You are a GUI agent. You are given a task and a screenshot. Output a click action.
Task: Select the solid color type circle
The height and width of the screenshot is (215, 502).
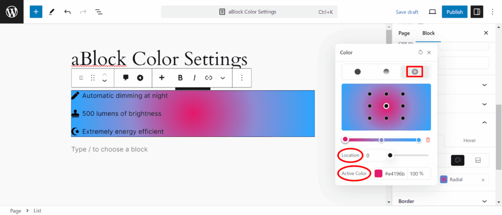(x=357, y=72)
